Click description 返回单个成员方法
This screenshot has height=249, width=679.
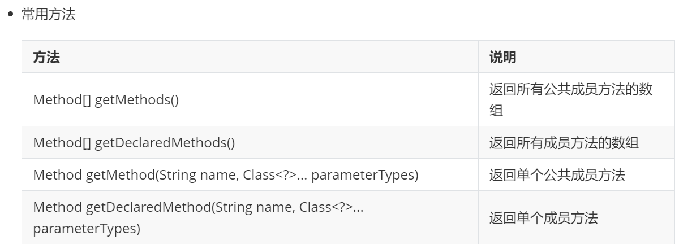click(x=543, y=217)
